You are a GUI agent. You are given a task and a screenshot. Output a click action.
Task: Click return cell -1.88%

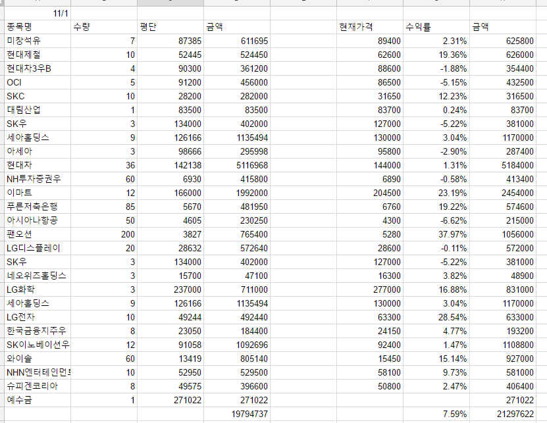436,68
